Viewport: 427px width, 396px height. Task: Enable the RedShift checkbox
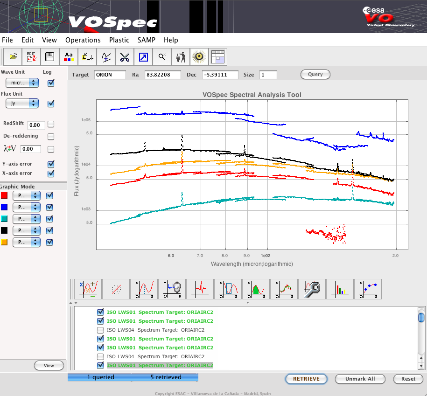[51, 124]
